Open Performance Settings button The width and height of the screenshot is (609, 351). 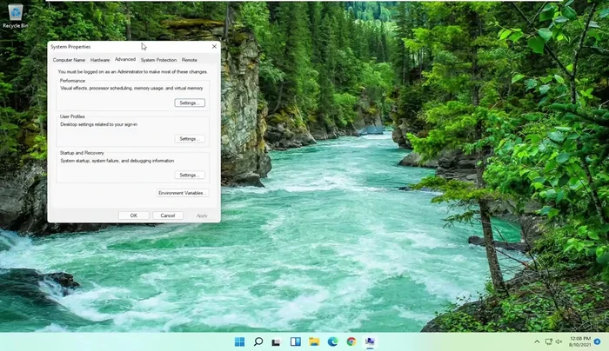(189, 103)
